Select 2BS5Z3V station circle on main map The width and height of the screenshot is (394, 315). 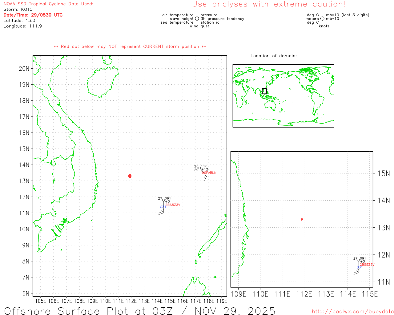click(x=163, y=200)
